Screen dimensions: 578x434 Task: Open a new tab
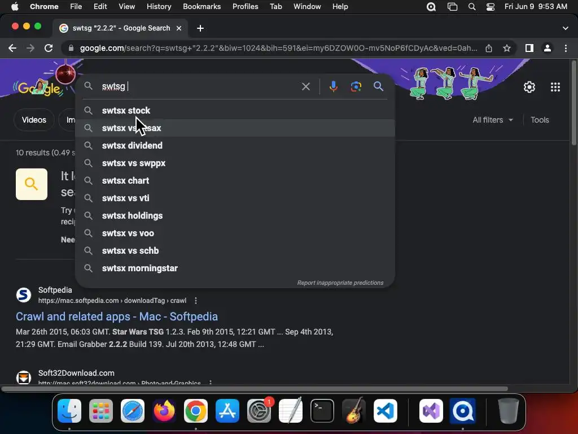[200, 28]
